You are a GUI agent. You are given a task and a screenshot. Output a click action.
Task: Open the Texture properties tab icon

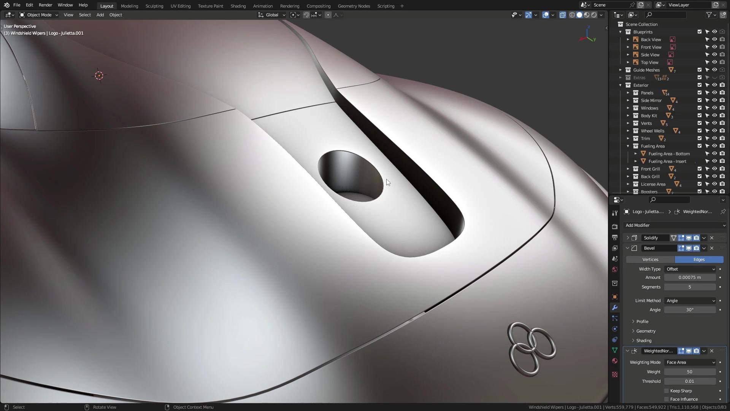(x=615, y=375)
